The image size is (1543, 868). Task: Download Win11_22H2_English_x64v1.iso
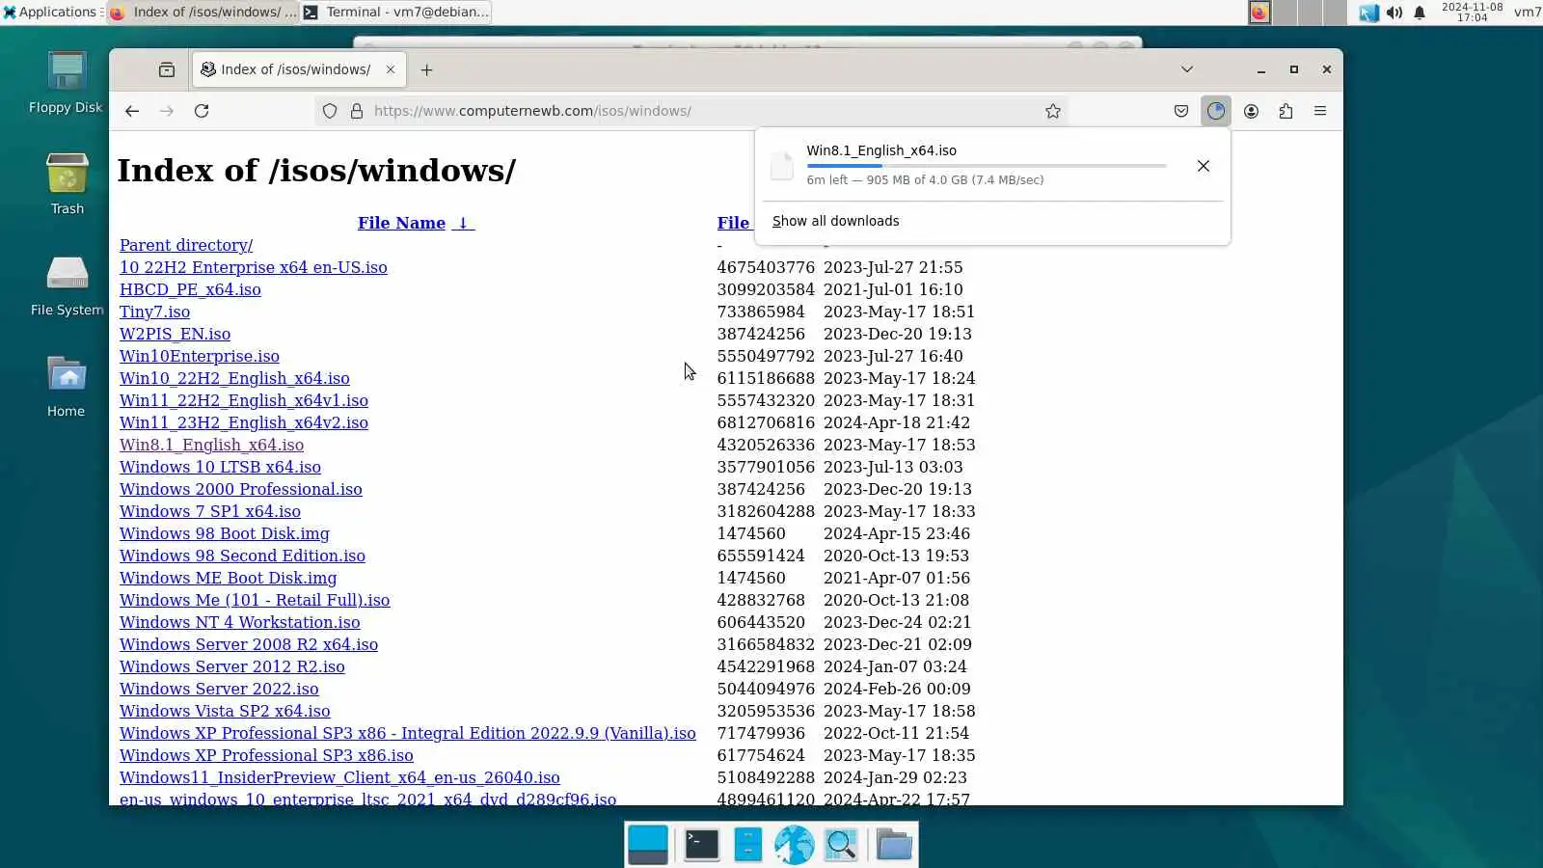pos(244,400)
